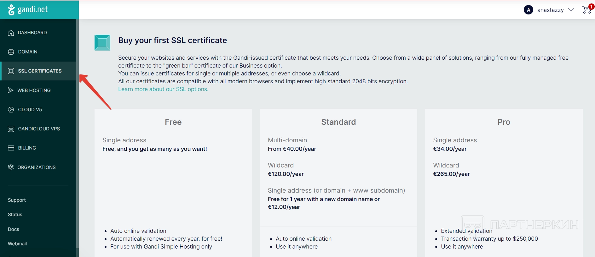Click the Domain globe icon
This screenshot has width=595, height=257.
click(11, 52)
